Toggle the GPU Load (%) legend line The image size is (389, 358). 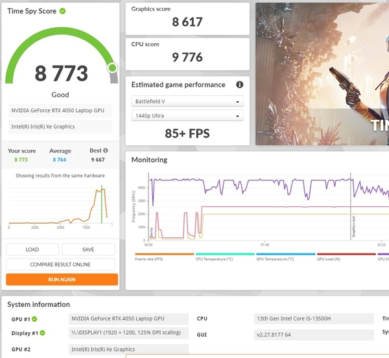click(x=346, y=257)
